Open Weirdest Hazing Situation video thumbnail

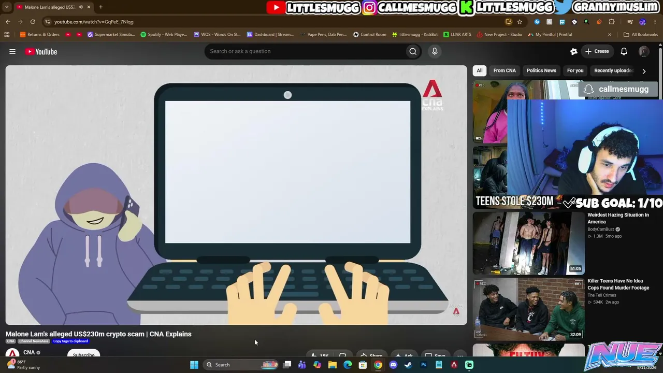click(529, 243)
